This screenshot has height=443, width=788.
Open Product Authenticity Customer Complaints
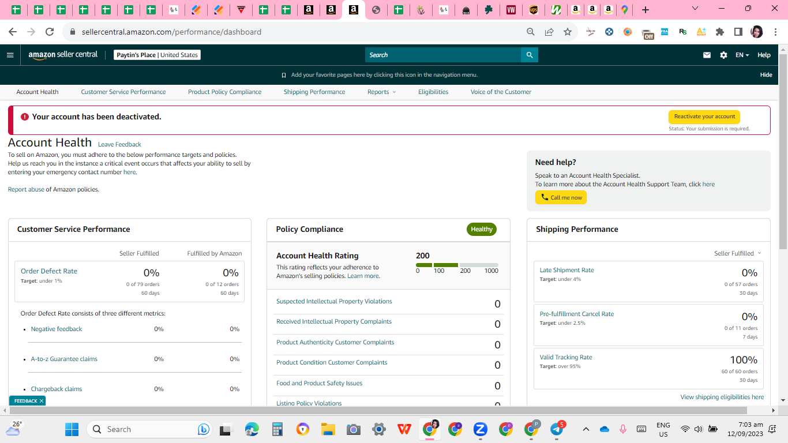(335, 342)
